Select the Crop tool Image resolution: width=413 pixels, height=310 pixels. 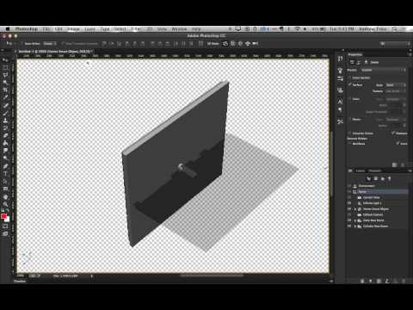tap(5, 90)
